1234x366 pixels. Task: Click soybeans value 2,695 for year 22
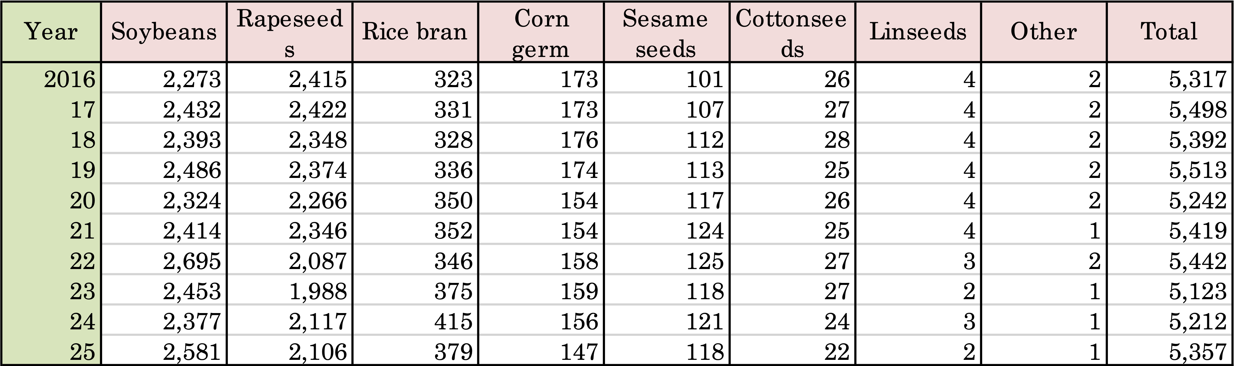pyautogui.click(x=192, y=261)
